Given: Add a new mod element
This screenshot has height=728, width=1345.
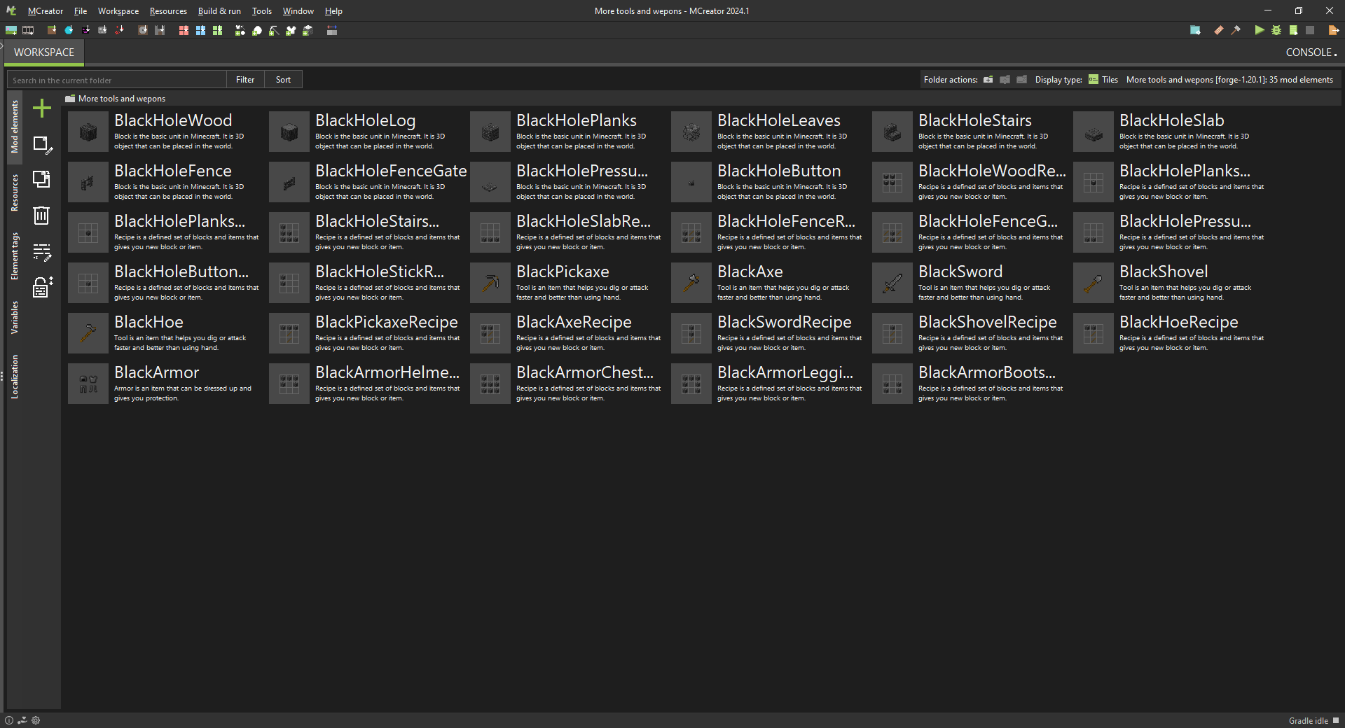Looking at the screenshot, I should click(x=42, y=108).
